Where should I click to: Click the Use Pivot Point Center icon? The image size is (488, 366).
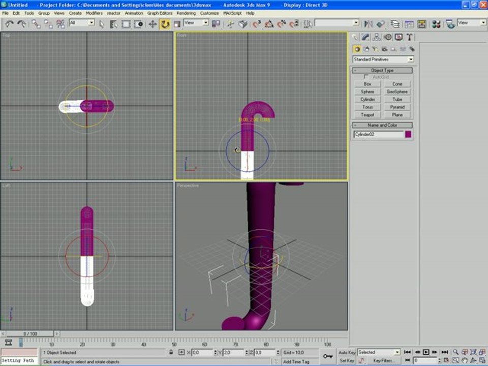point(216,24)
